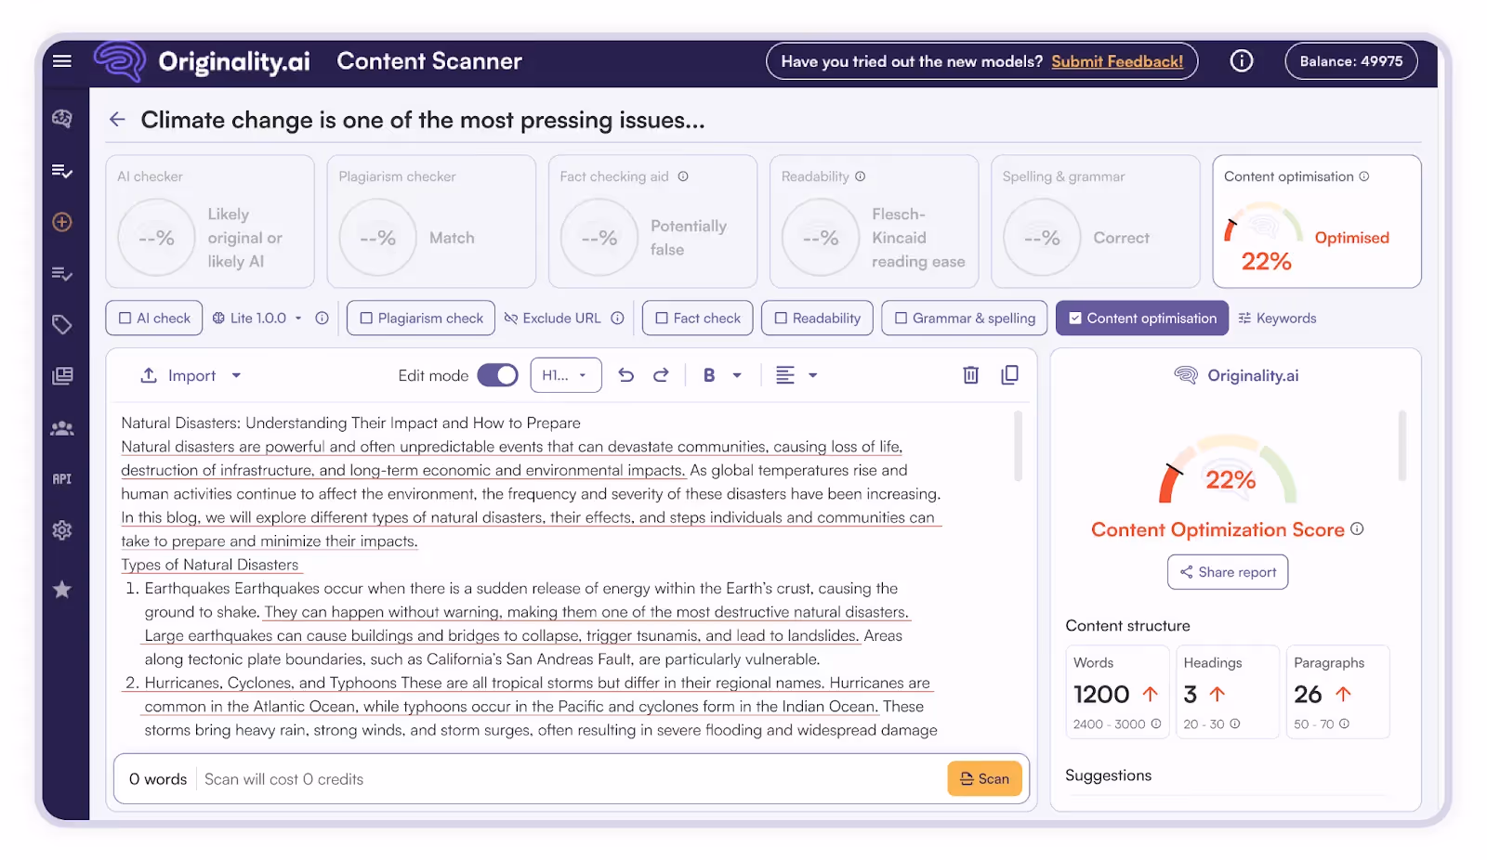Click the right panel vertical scrollbar
Image resolution: width=1487 pixels, height=860 pixels.
[1401, 446]
